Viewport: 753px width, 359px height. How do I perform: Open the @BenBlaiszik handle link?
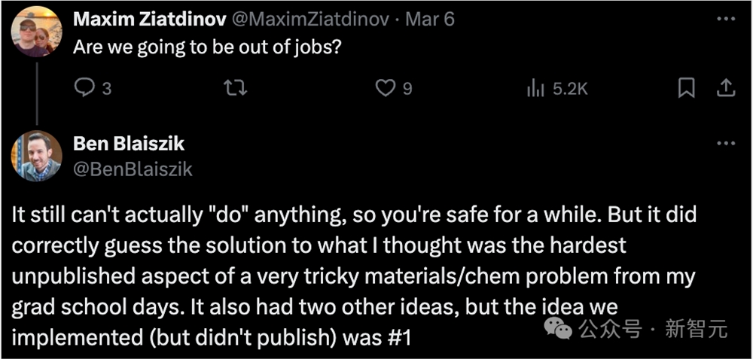tap(133, 169)
